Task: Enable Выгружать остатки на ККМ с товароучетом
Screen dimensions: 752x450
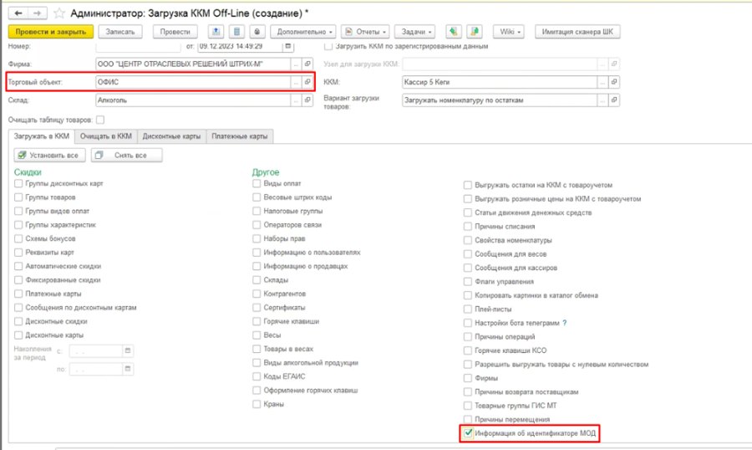Action: 468,185
